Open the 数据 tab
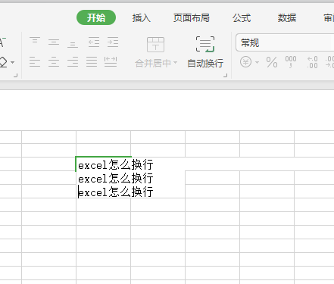The image size is (334, 284). point(287,18)
